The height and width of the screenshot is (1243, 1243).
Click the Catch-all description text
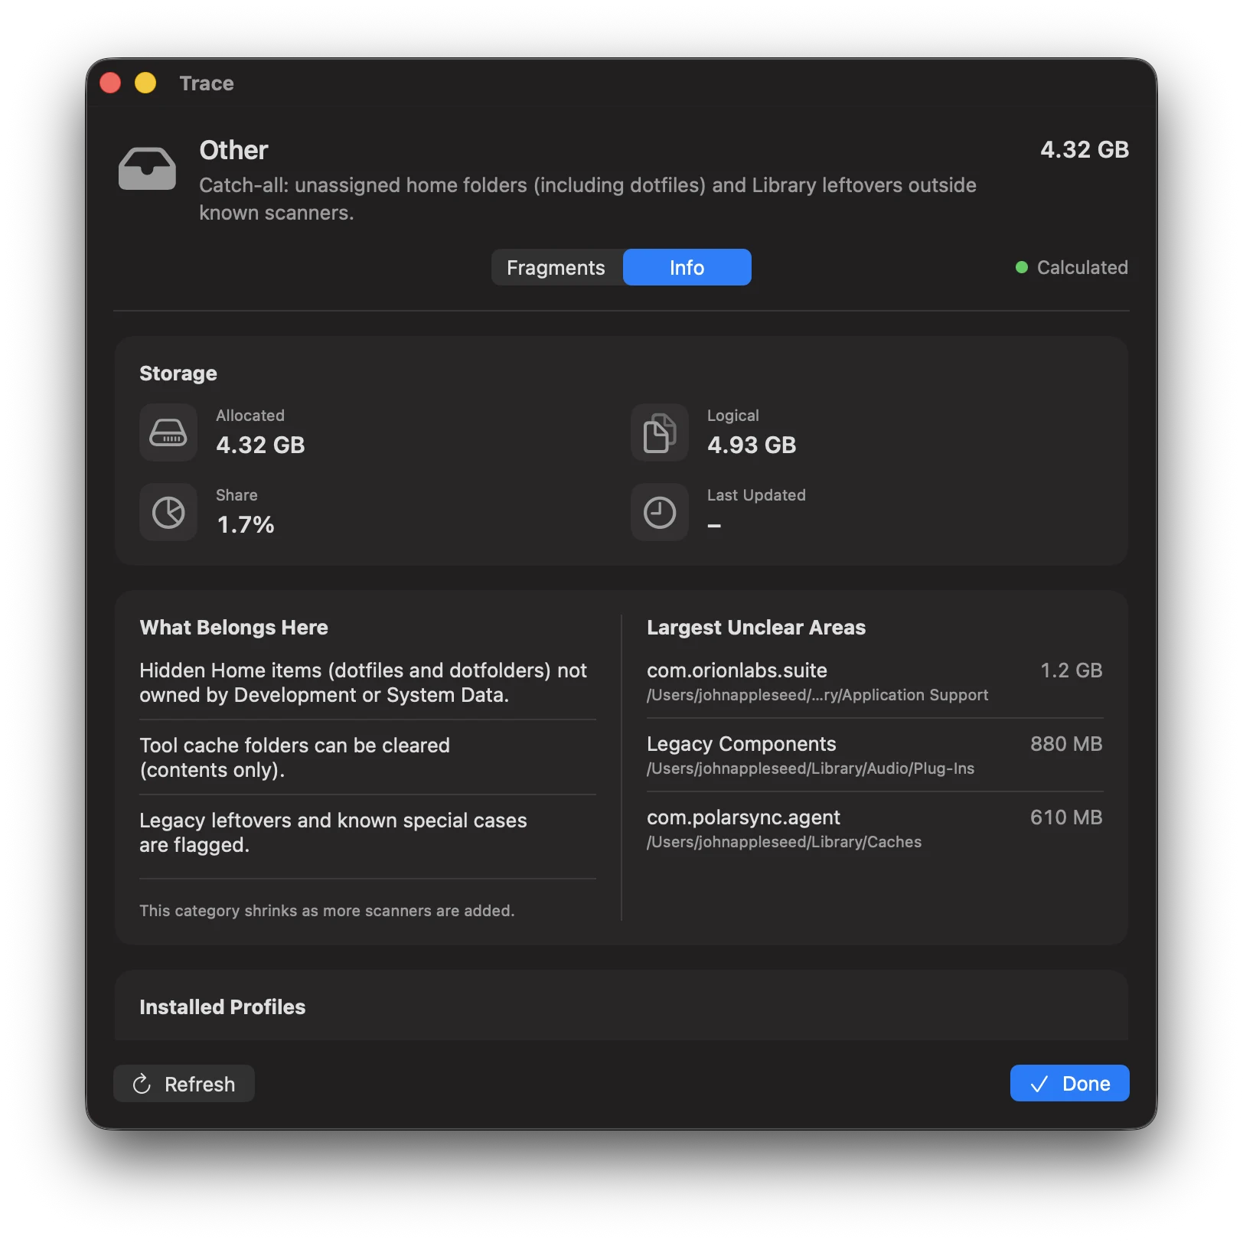click(x=588, y=199)
